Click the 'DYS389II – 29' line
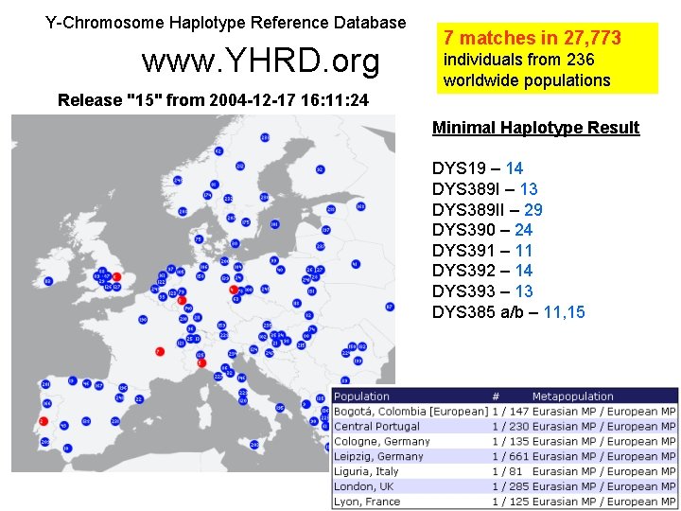Viewport: 681px width, 511px height. point(487,210)
